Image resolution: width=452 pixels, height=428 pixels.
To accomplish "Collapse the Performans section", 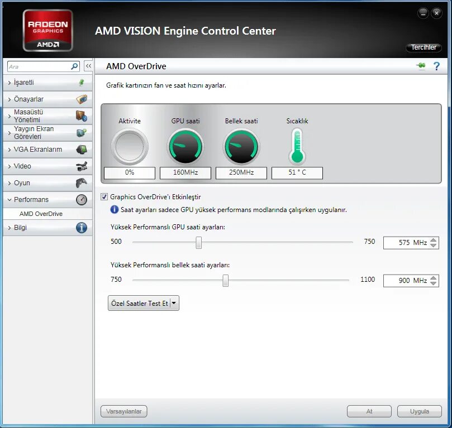I will [9, 199].
